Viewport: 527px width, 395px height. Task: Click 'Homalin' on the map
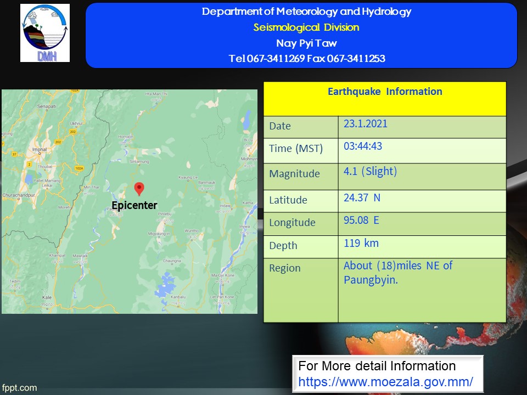click(126, 137)
